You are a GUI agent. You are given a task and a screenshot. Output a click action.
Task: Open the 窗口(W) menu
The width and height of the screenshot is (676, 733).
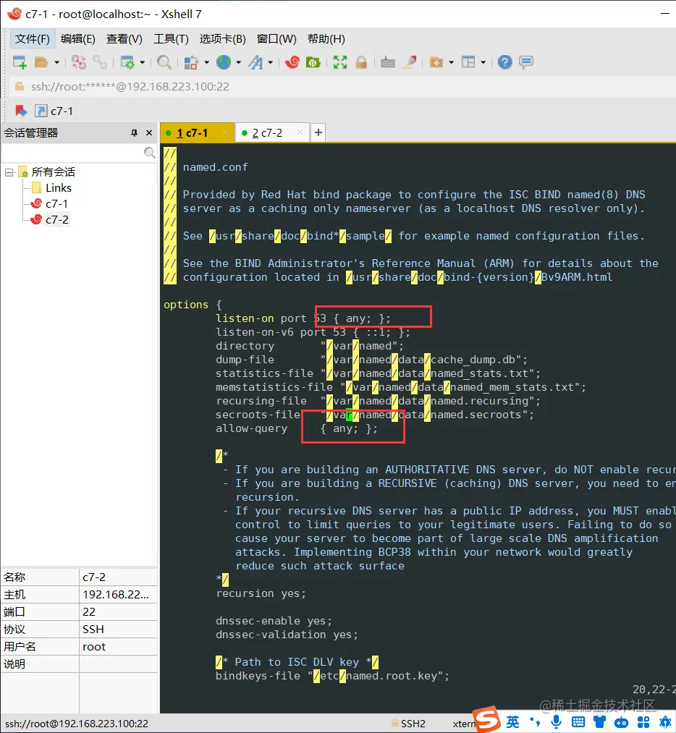[276, 39]
